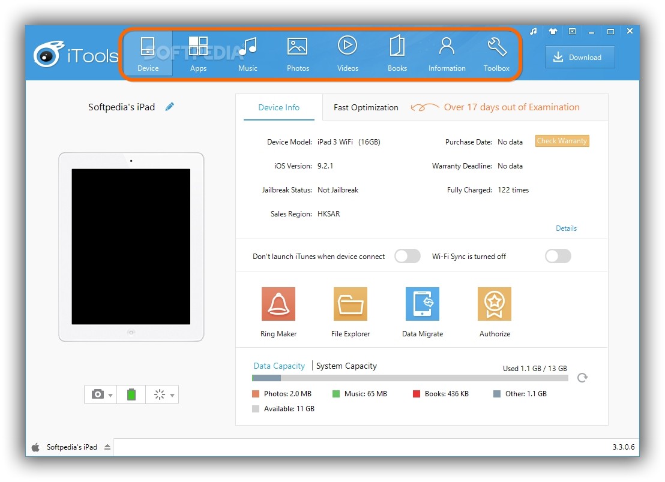The height and width of the screenshot is (482, 665).
Task: Switch to Fast Optimization tab
Action: tap(366, 107)
